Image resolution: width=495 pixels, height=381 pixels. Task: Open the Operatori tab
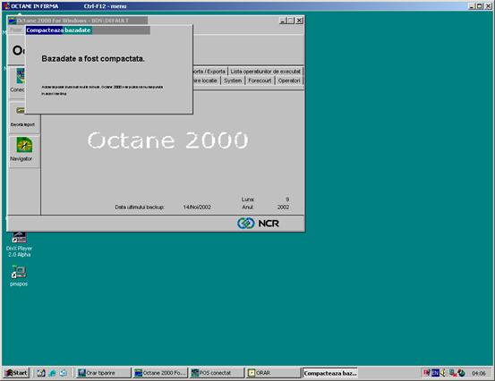(289, 80)
